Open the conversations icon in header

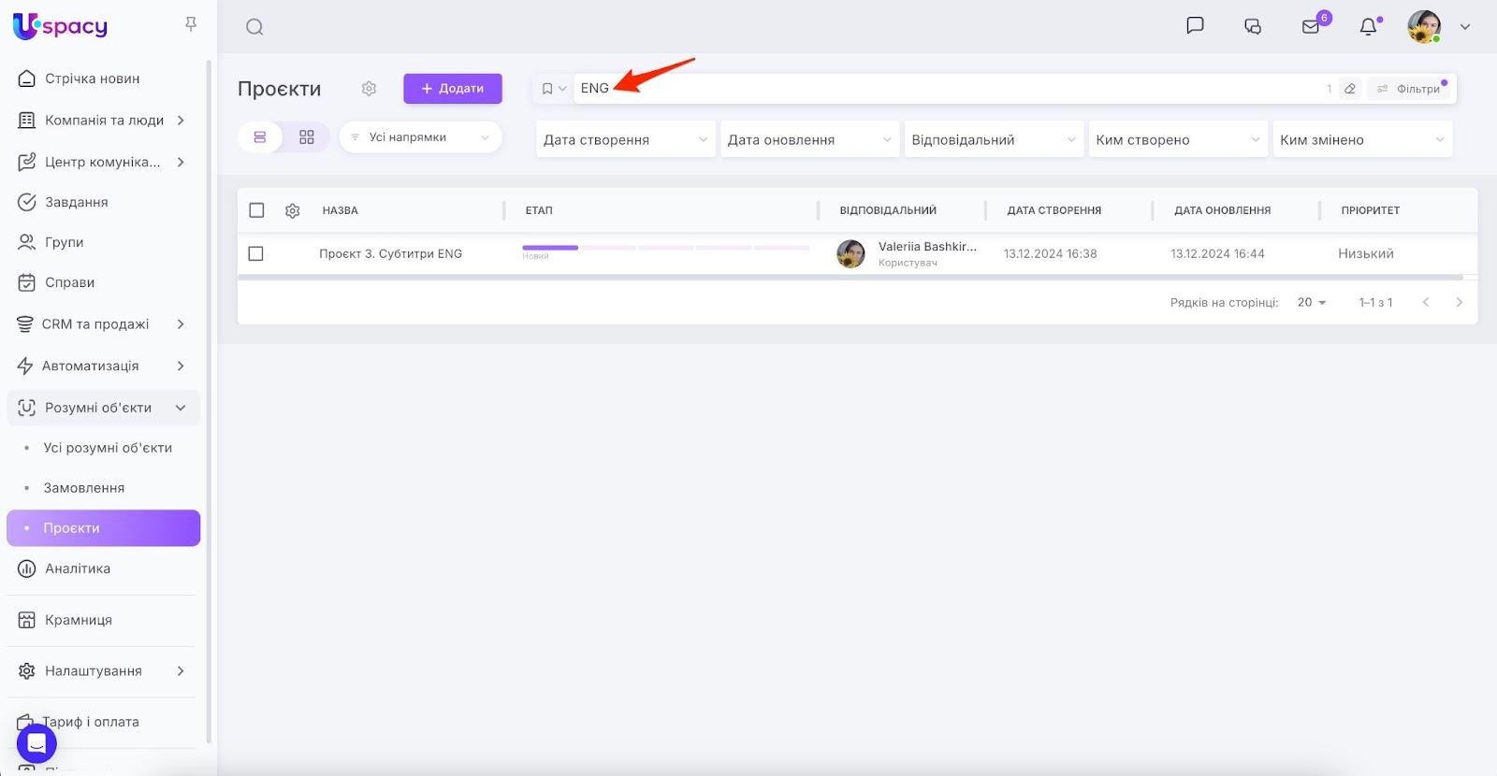tap(1253, 26)
